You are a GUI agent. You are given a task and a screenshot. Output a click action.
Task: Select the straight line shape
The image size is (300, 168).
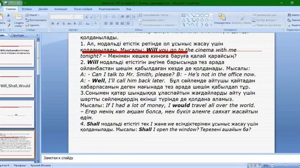pos(188,15)
